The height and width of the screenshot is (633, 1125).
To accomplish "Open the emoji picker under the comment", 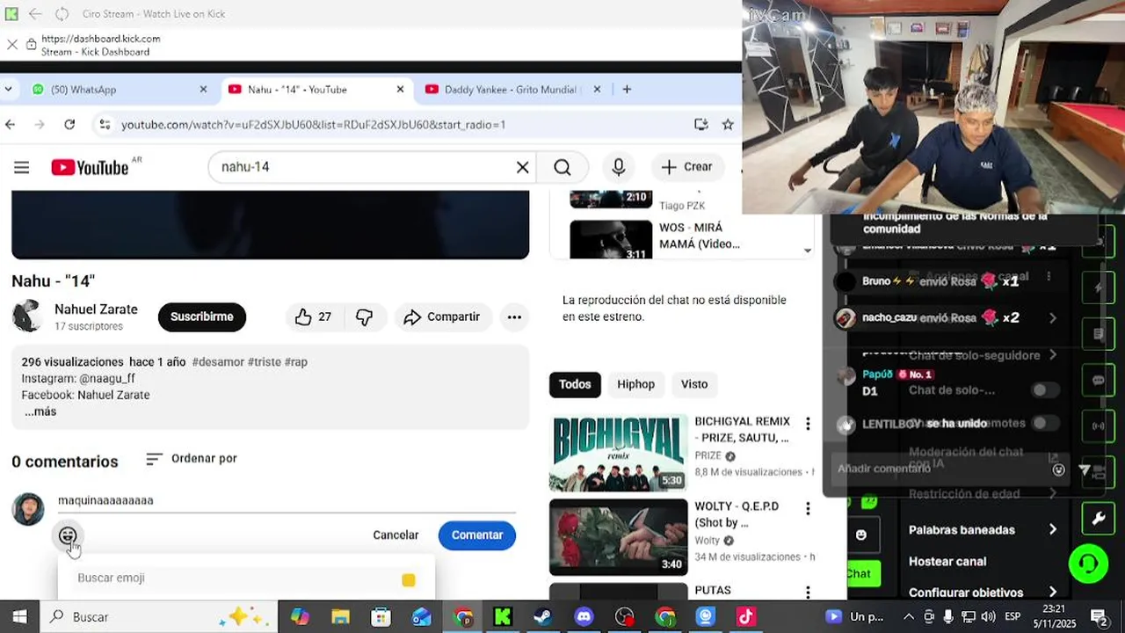I will pos(68,535).
